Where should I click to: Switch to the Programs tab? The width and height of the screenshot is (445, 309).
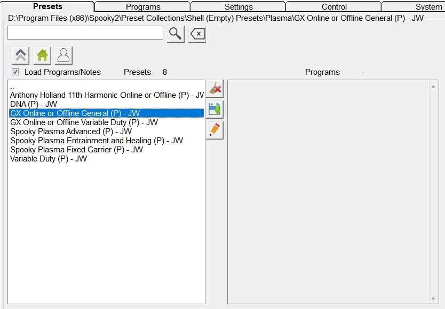click(x=143, y=7)
